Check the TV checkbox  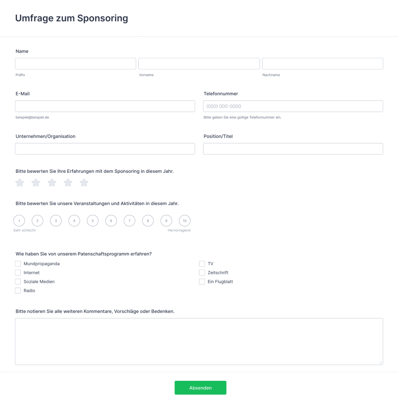pyautogui.click(x=202, y=263)
